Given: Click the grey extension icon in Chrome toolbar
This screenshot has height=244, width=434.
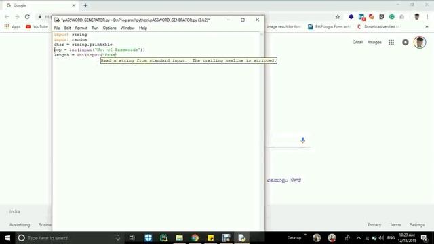Looking at the screenshot, I should tap(402, 17).
